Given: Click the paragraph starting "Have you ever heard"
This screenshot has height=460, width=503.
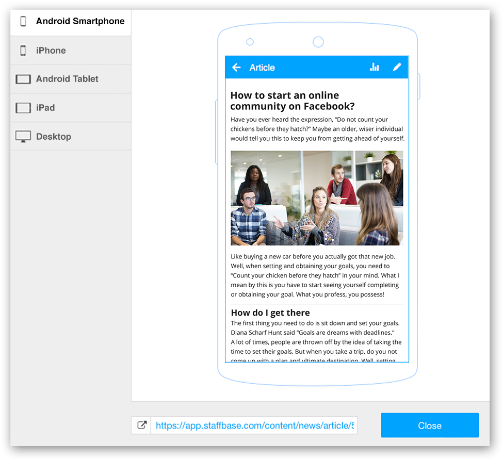Looking at the screenshot, I should (x=317, y=129).
